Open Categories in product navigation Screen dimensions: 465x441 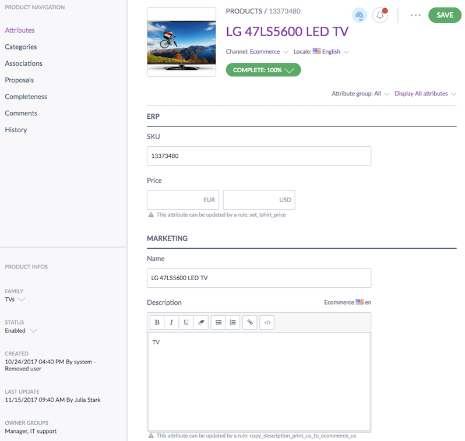click(21, 47)
